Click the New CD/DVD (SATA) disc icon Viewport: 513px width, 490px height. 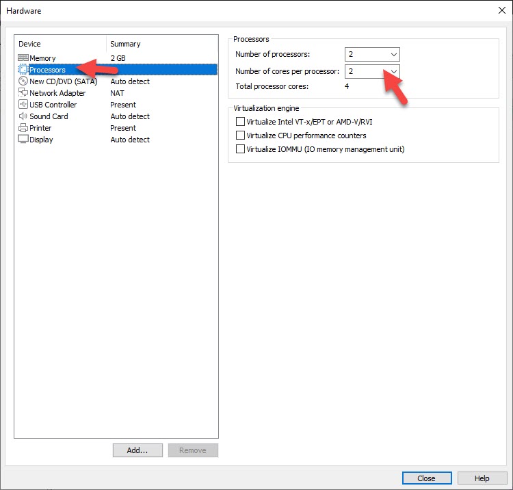(23, 81)
